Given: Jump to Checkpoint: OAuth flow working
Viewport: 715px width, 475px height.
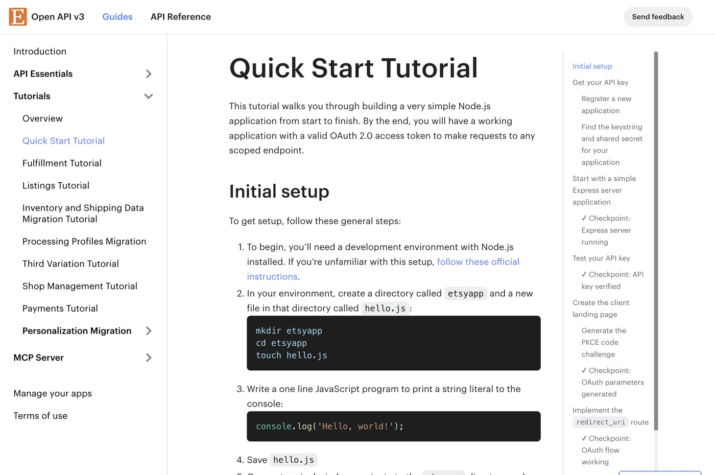Looking at the screenshot, I should click(x=606, y=450).
